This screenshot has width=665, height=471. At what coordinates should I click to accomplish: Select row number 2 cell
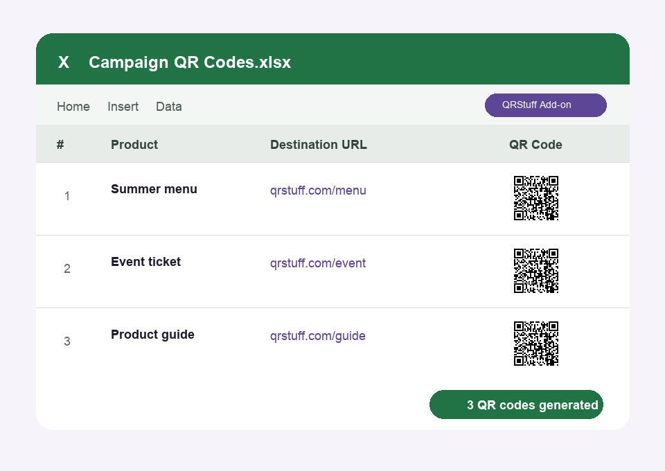(x=67, y=268)
